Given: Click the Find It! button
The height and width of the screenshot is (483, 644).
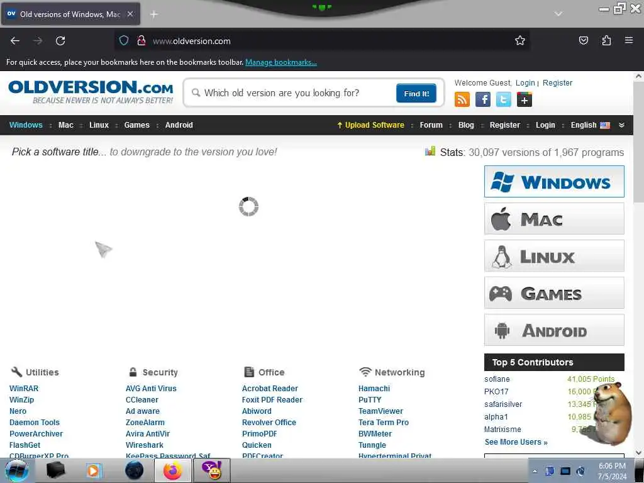Looking at the screenshot, I should click(416, 93).
